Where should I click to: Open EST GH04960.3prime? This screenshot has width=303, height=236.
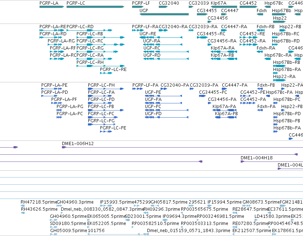click(75, 202)
